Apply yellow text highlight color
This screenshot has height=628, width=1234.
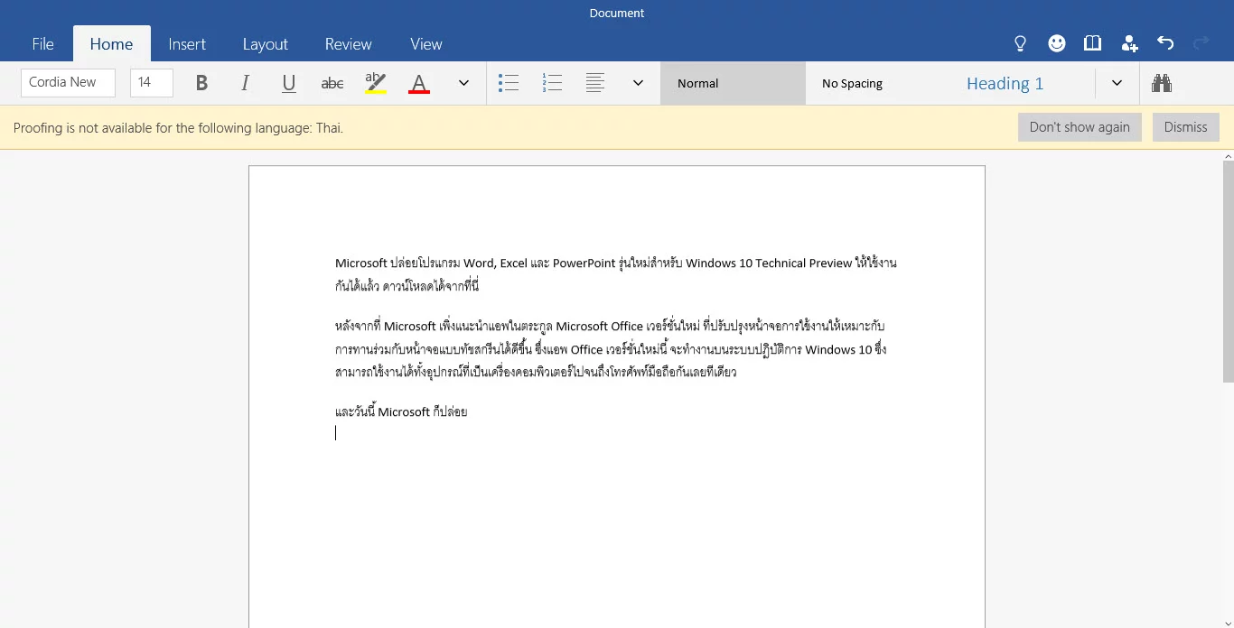pos(376,83)
